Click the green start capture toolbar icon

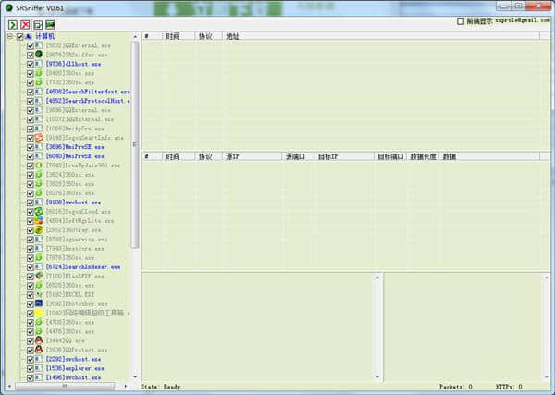(x=11, y=23)
